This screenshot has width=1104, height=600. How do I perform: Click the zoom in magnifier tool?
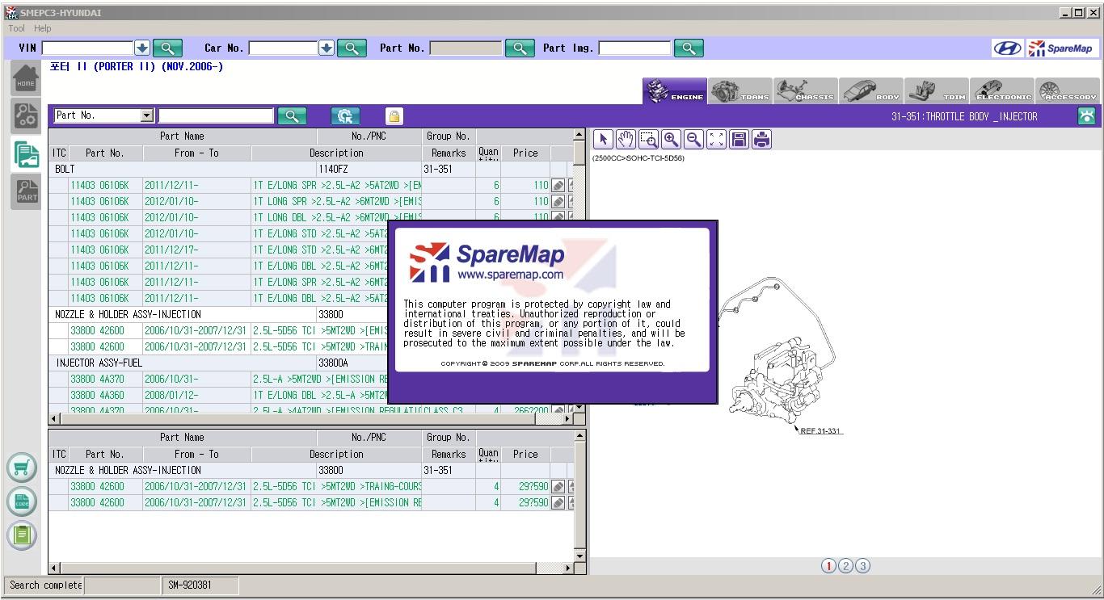[x=671, y=140]
